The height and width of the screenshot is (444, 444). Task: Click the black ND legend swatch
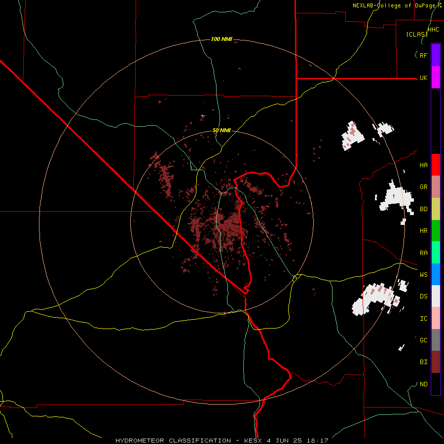click(x=436, y=384)
